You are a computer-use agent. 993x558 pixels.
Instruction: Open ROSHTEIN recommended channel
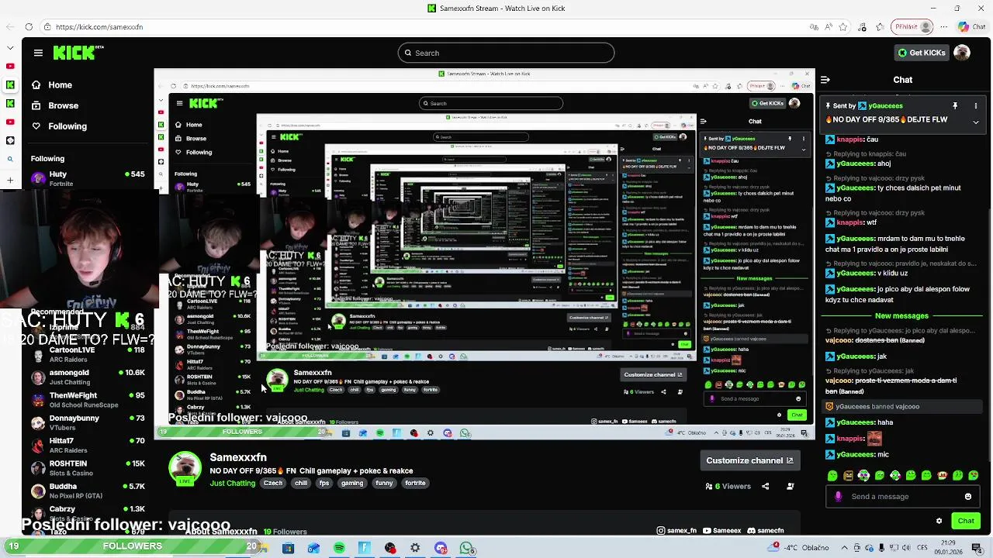click(x=88, y=468)
